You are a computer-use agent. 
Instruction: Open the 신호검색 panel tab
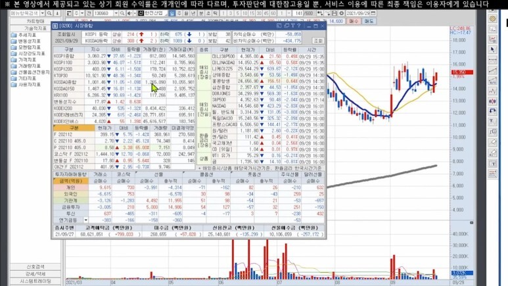click(35, 266)
